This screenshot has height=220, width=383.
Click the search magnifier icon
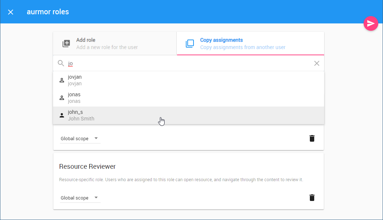click(x=61, y=63)
